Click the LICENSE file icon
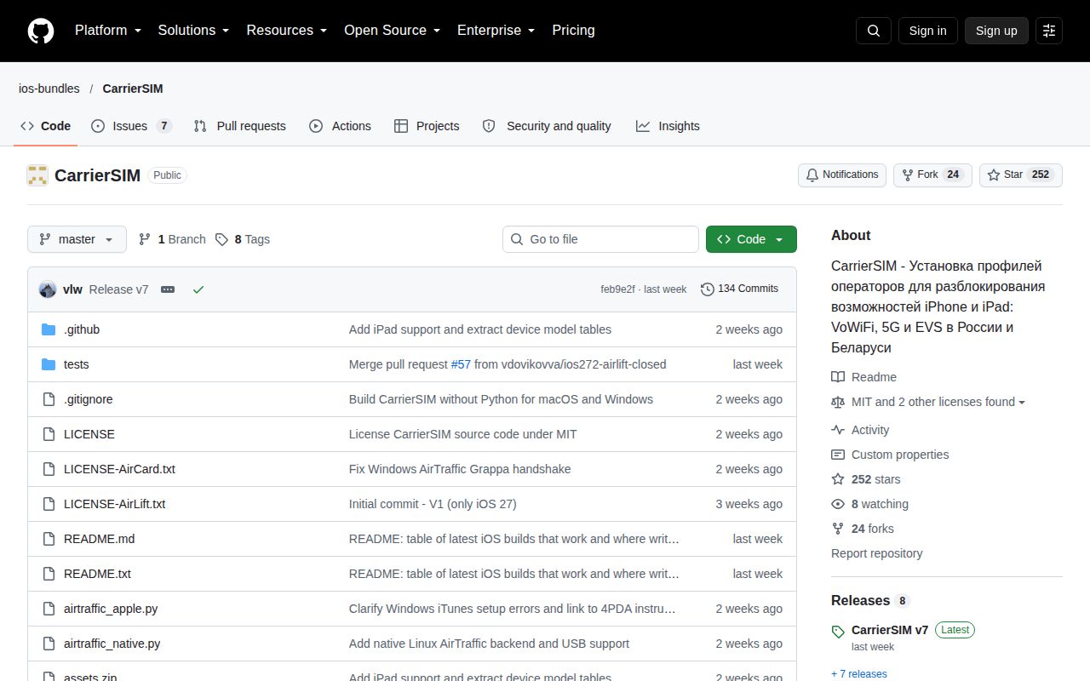The width and height of the screenshot is (1090, 681). pyautogui.click(x=49, y=434)
